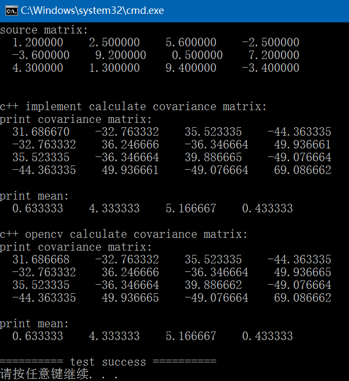Click the 'source matrix:' heading line
Viewport: 349px width, 381px height.
tap(44, 30)
